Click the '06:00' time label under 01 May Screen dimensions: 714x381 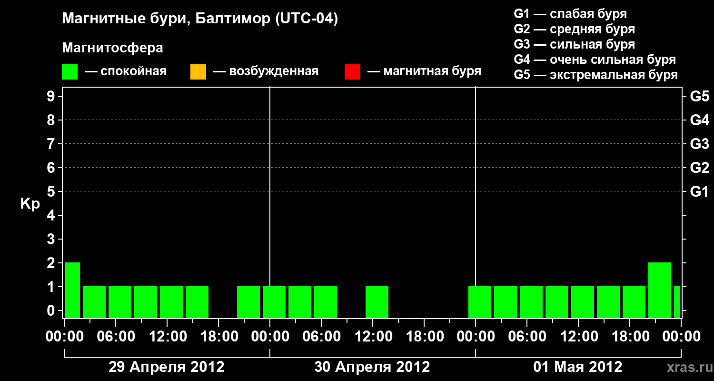(527, 337)
